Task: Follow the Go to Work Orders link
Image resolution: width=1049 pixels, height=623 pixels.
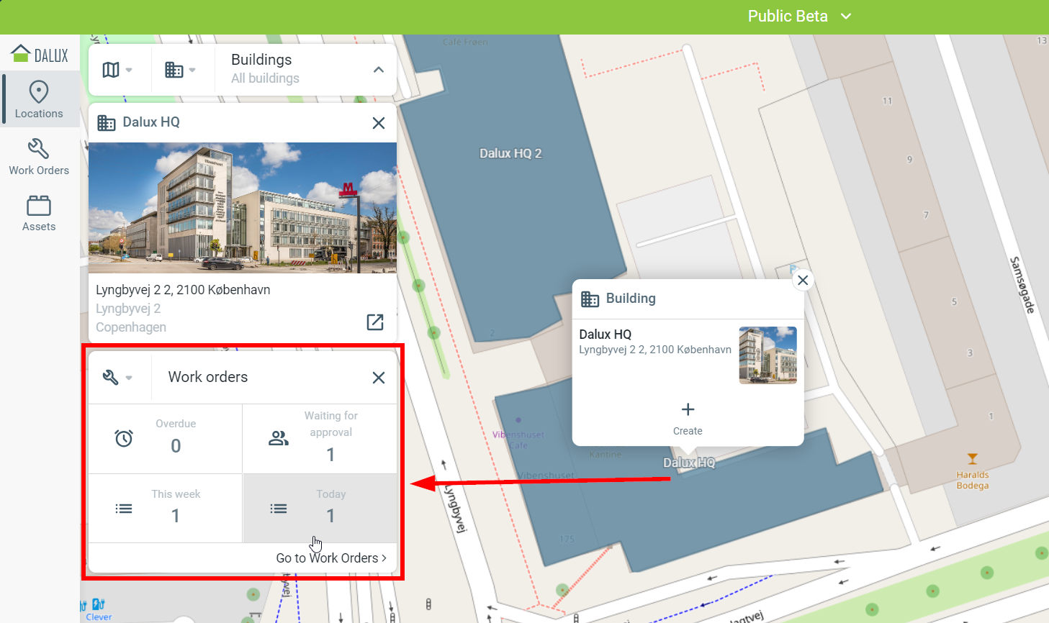Action: point(331,558)
